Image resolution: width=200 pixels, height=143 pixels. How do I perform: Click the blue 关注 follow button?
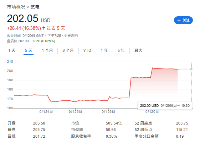(183, 20)
